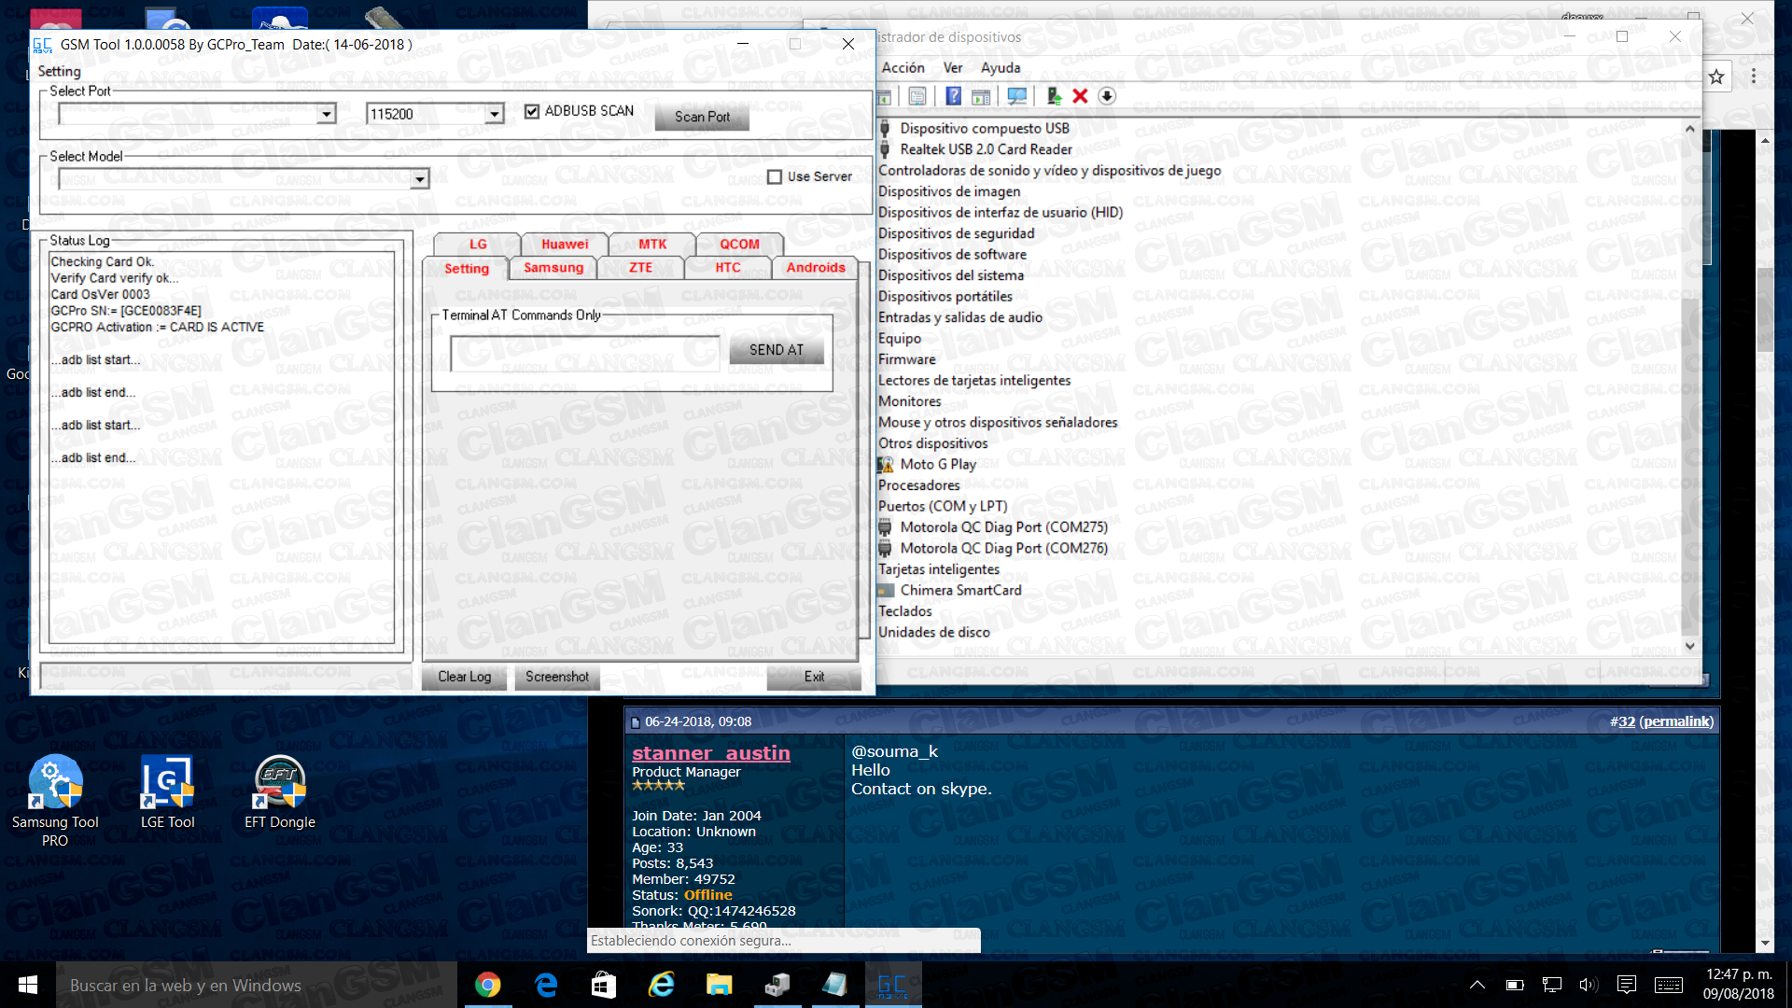The width and height of the screenshot is (1792, 1008).
Task: Click the Scan Port button
Action: coord(702,117)
